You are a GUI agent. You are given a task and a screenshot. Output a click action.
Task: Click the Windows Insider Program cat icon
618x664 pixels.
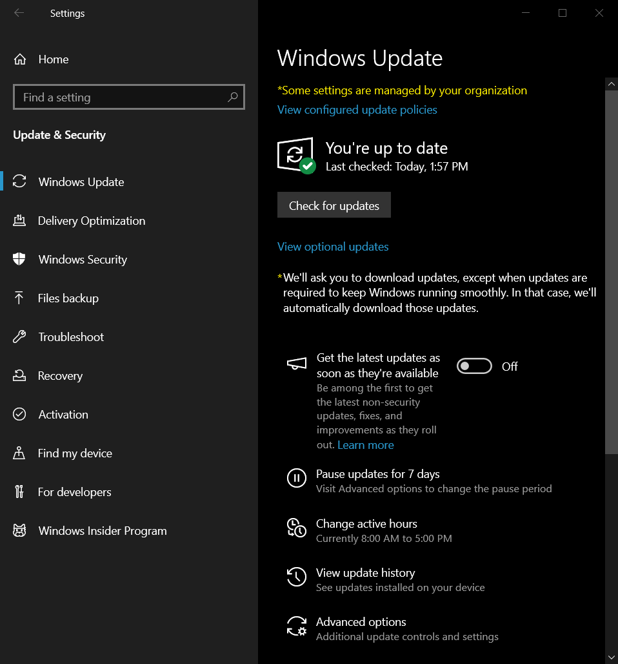[x=19, y=530]
